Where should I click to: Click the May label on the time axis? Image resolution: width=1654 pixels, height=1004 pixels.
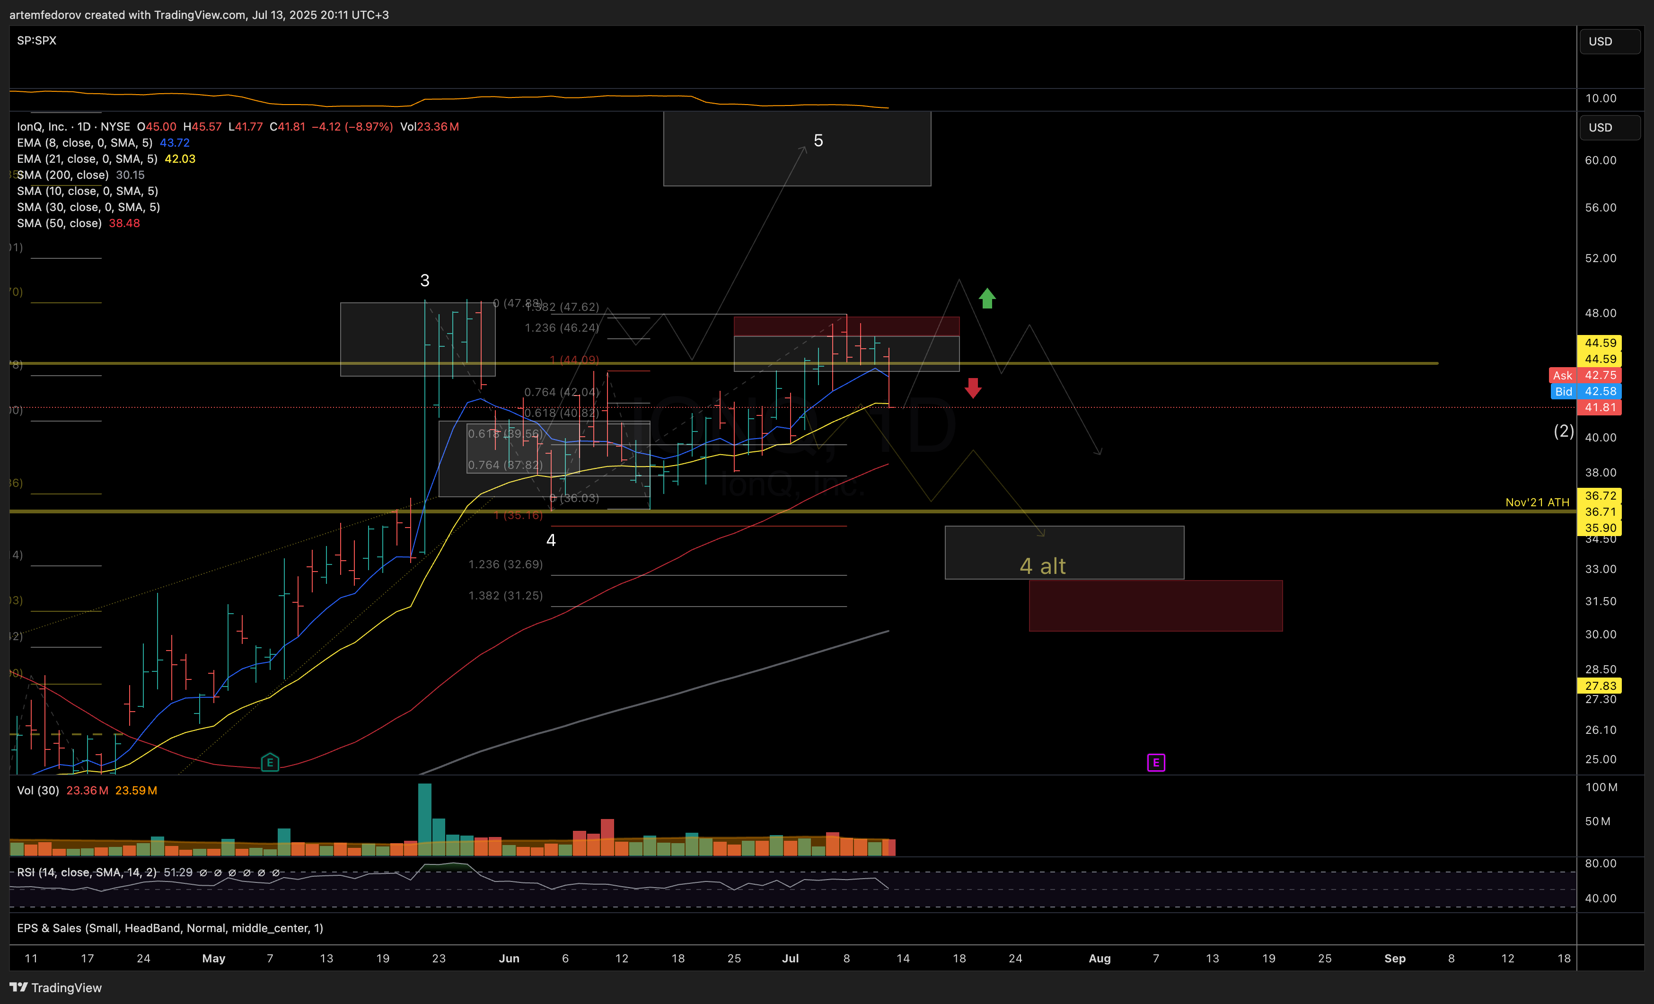(213, 959)
